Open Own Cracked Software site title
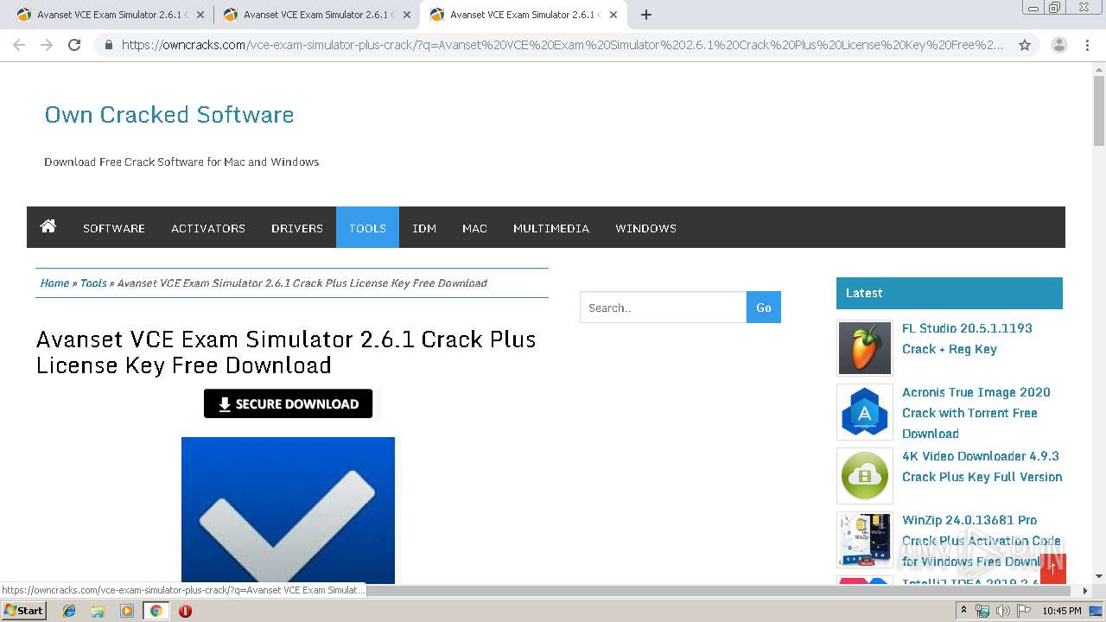Image resolution: width=1106 pixels, height=622 pixels. pos(169,115)
